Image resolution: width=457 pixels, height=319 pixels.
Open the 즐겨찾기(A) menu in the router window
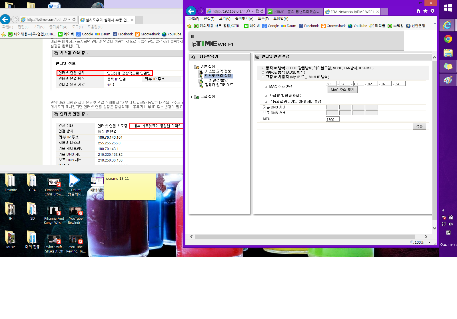pyautogui.click(x=244, y=19)
